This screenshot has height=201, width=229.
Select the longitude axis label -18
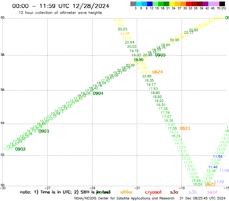pos(182,188)
